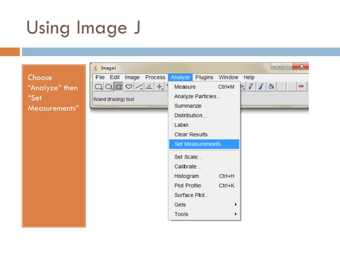
Task: Click the Stk toolbar button
Action: point(243,87)
